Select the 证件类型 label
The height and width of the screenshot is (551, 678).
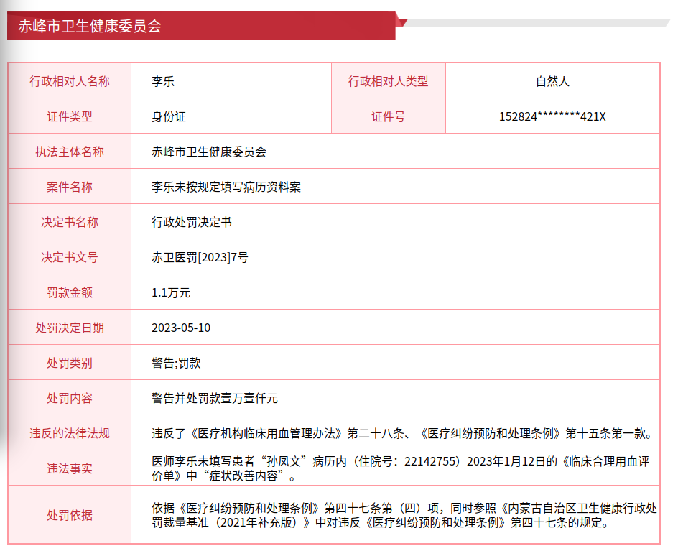pyautogui.click(x=70, y=116)
